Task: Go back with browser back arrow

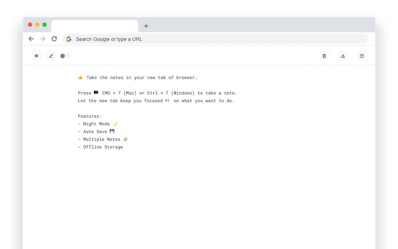Action: pyautogui.click(x=31, y=39)
